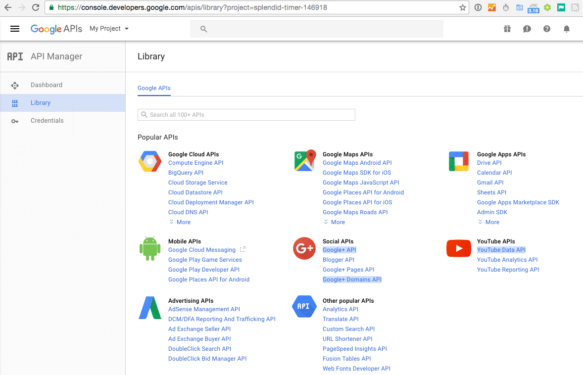Click the stopwatch extension icon
Screen dimensions: 583x375
coord(506,7)
